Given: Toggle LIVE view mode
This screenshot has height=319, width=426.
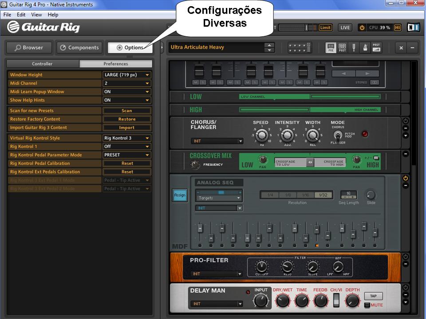Looking at the screenshot, I should click(345, 27).
